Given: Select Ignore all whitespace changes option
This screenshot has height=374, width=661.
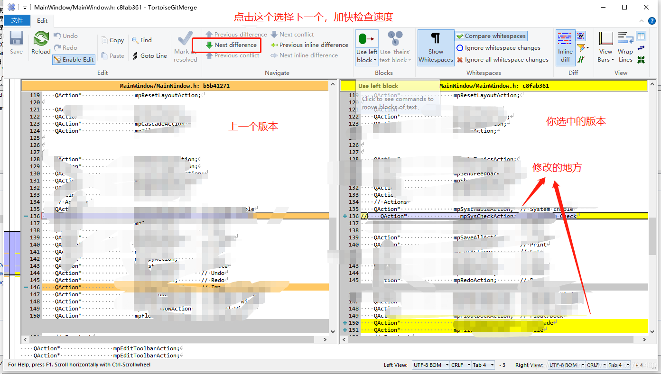Looking at the screenshot, I should tap(503, 60).
